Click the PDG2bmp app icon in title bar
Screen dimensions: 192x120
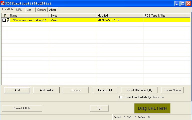[x=3, y=4]
